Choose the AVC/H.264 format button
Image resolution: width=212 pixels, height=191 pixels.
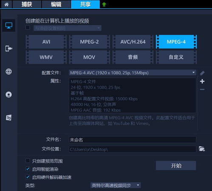click(x=133, y=42)
